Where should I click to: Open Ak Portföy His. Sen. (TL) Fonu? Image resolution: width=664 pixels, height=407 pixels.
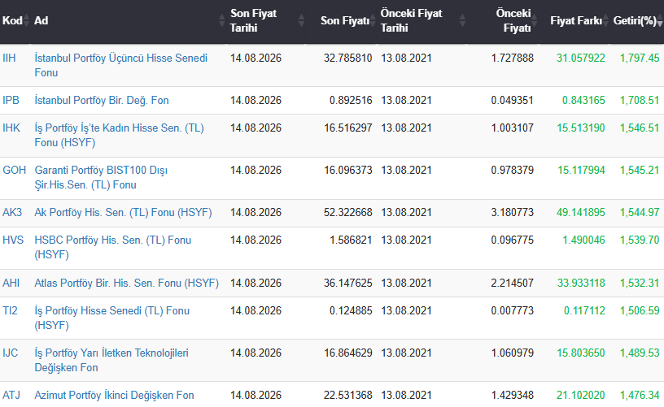click(123, 212)
